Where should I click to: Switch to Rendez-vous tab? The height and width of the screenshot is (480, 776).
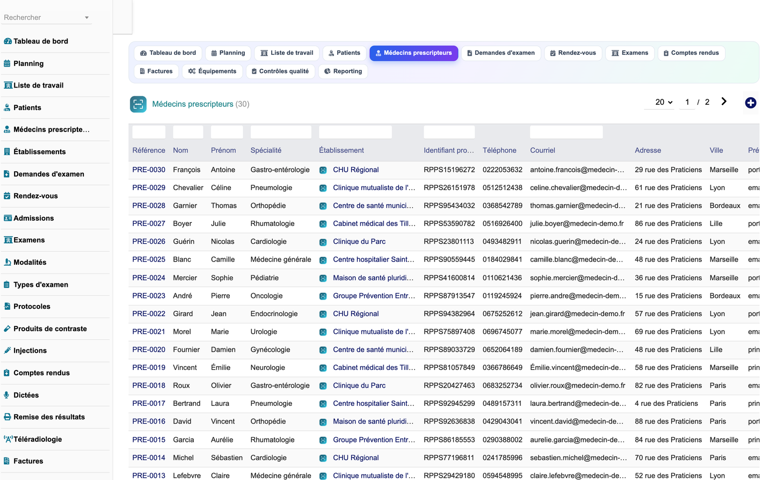573,53
